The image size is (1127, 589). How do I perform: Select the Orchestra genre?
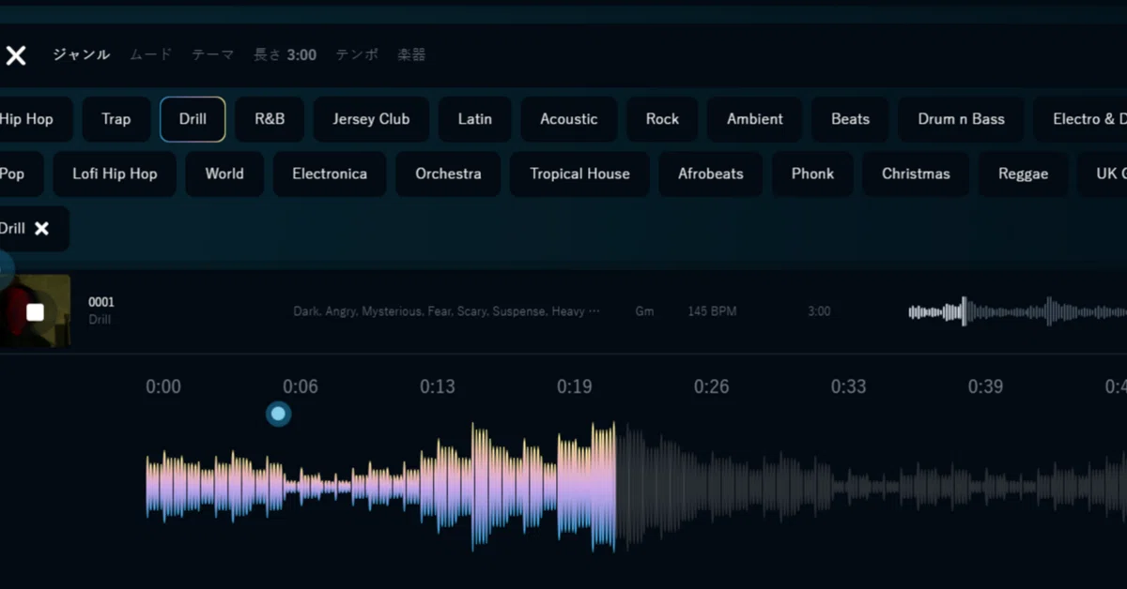coord(448,174)
